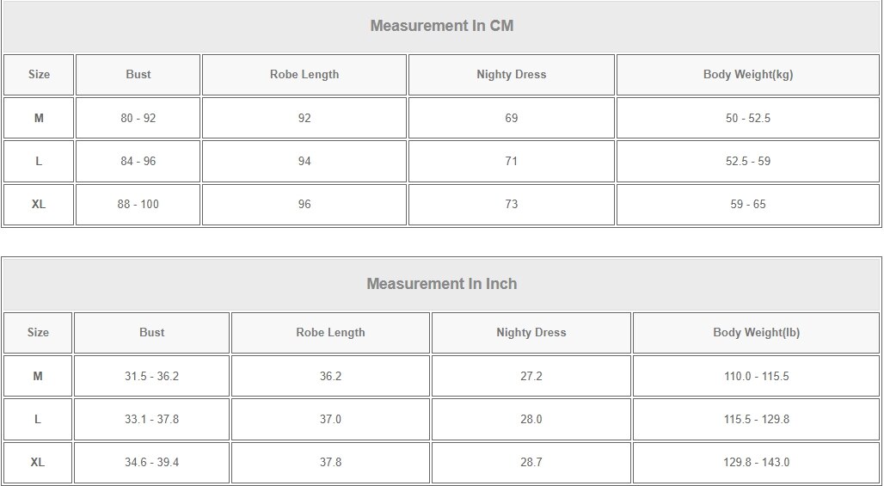
Task: Click the bust cell reading "80 - 92"
Action: 138,118
